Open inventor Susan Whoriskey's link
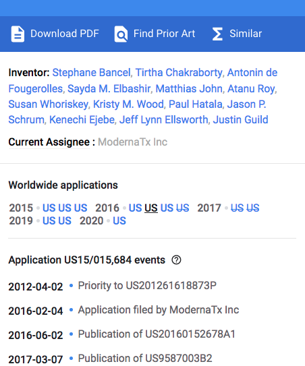Viewport: 305px width, 366px height. [x=49, y=104]
